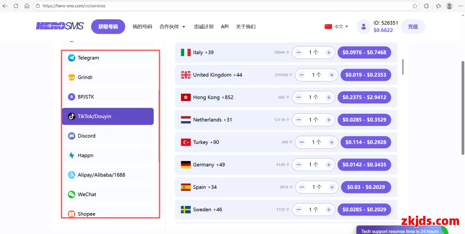
Task: Buy Turkey number $0.114 - $0.2928
Action: 366,142
